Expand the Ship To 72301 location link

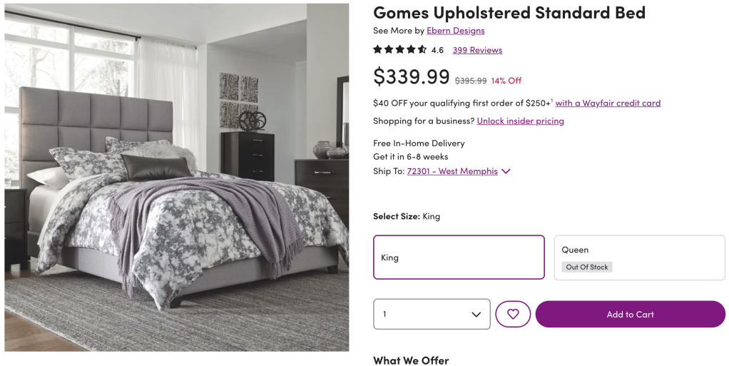click(x=452, y=171)
